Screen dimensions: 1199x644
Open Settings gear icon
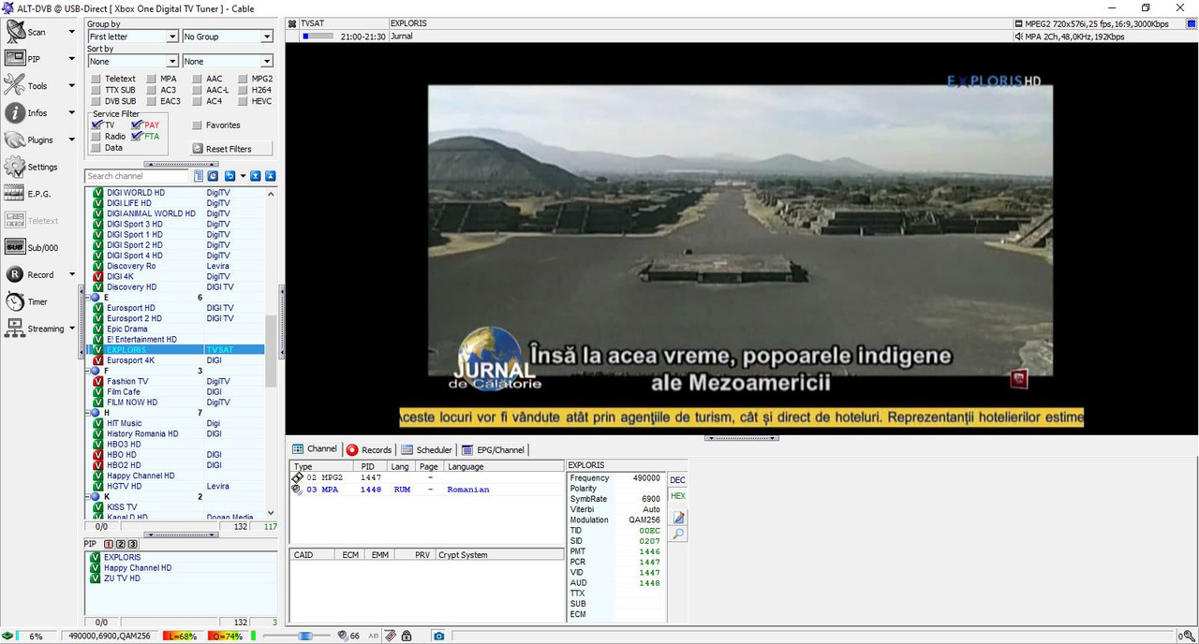(x=14, y=167)
